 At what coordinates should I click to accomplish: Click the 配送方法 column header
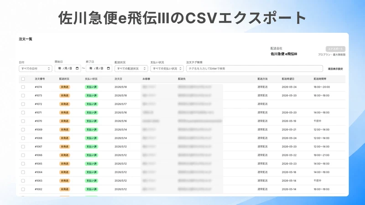(262, 79)
